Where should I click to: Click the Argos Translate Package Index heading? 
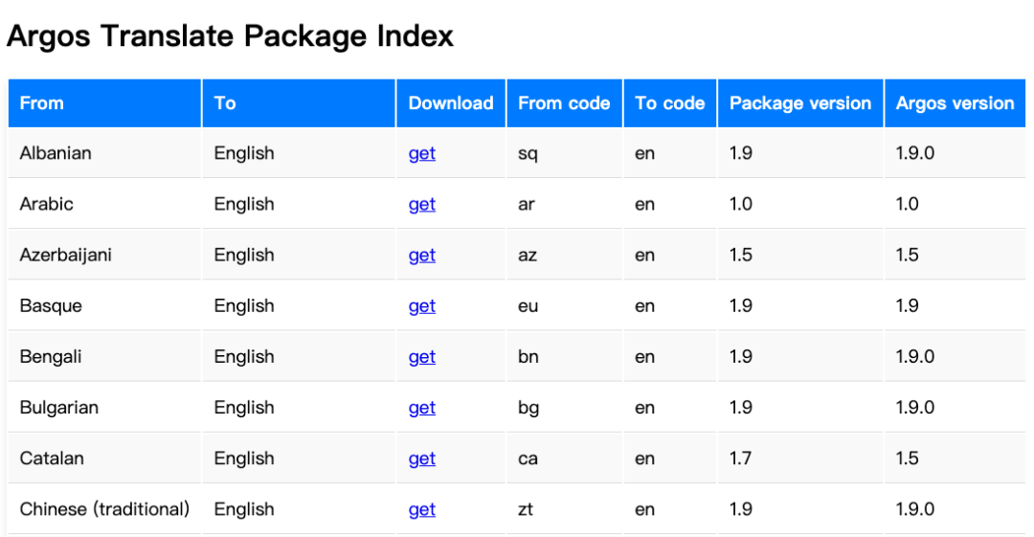[230, 36]
